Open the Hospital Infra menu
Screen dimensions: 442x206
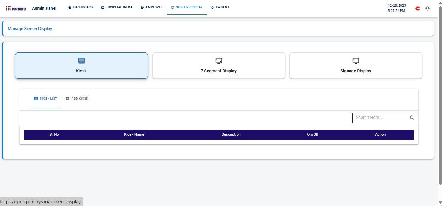[117, 7]
